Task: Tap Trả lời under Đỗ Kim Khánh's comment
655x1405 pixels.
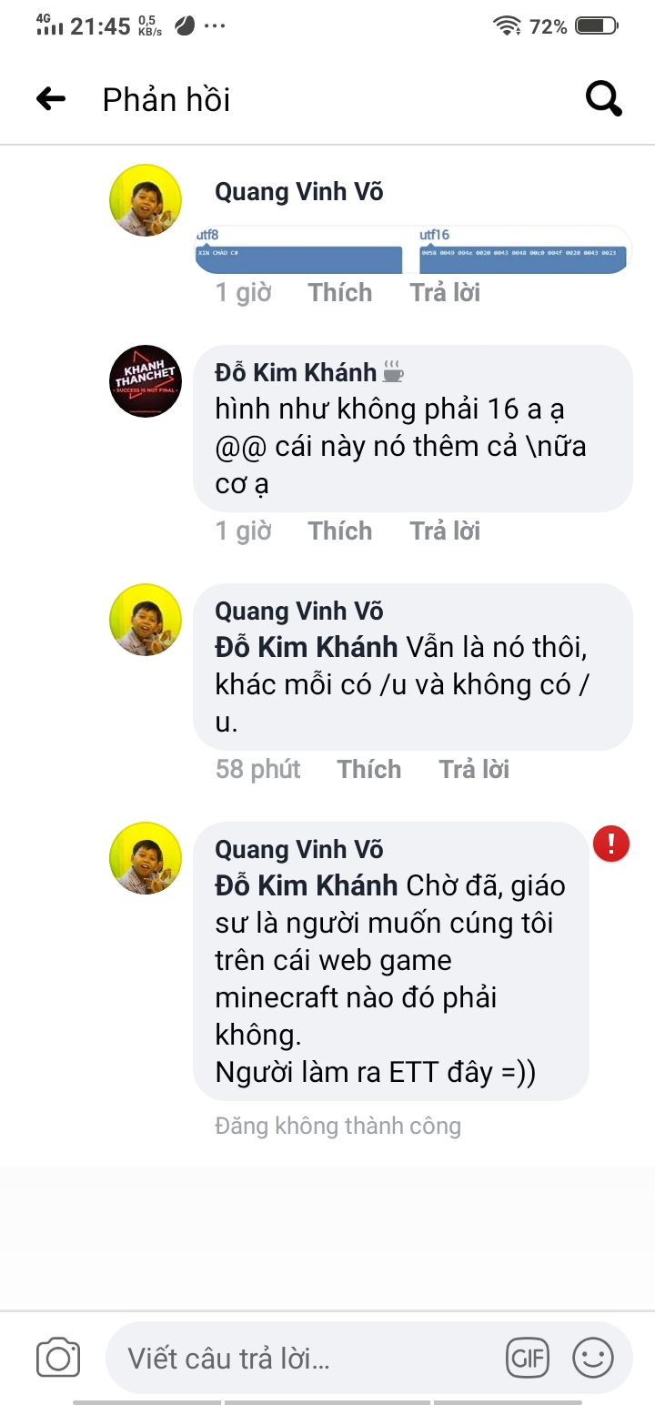Action: click(445, 531)
